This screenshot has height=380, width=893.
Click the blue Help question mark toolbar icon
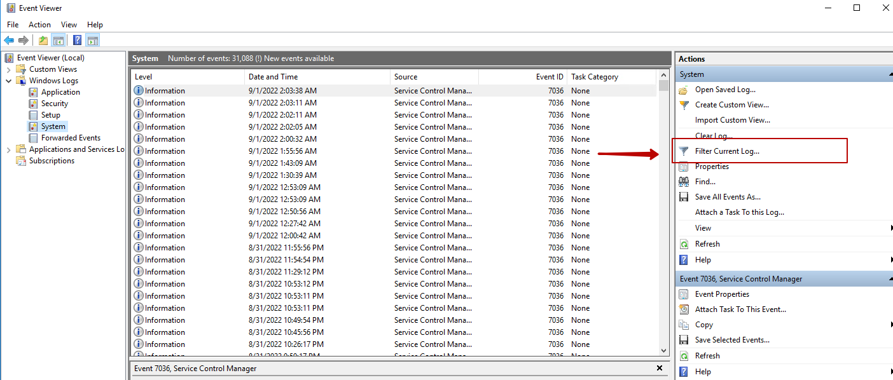click(77, 41)
